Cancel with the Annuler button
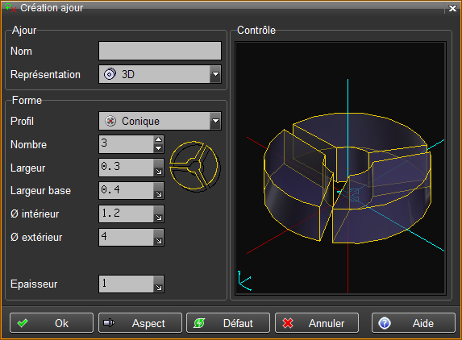The height and width of the screenshot is (340, 462). (x=317, y=323)
